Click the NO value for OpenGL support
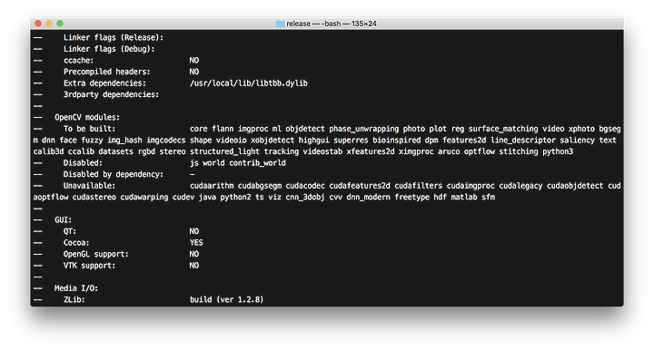This screenshot has height=350, width=654. [x=194, y=254]
